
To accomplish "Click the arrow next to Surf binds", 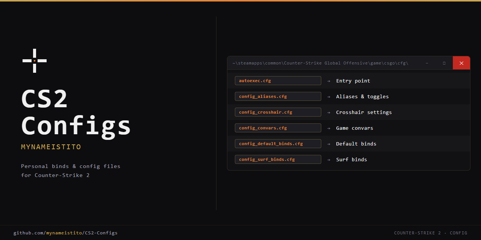I will coord(329,159).
